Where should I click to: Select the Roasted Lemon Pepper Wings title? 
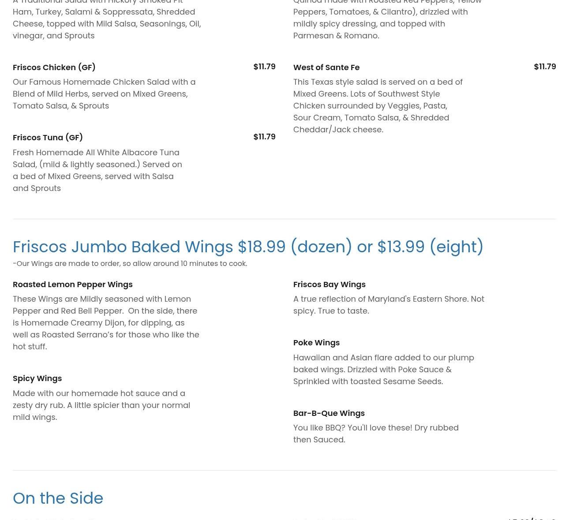click(73, 284)
